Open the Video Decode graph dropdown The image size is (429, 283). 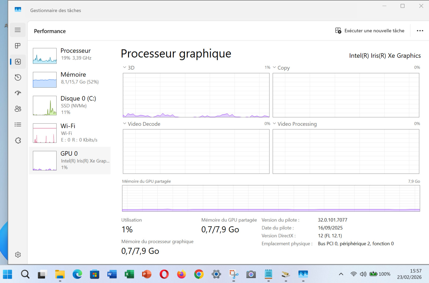(125, 124)
